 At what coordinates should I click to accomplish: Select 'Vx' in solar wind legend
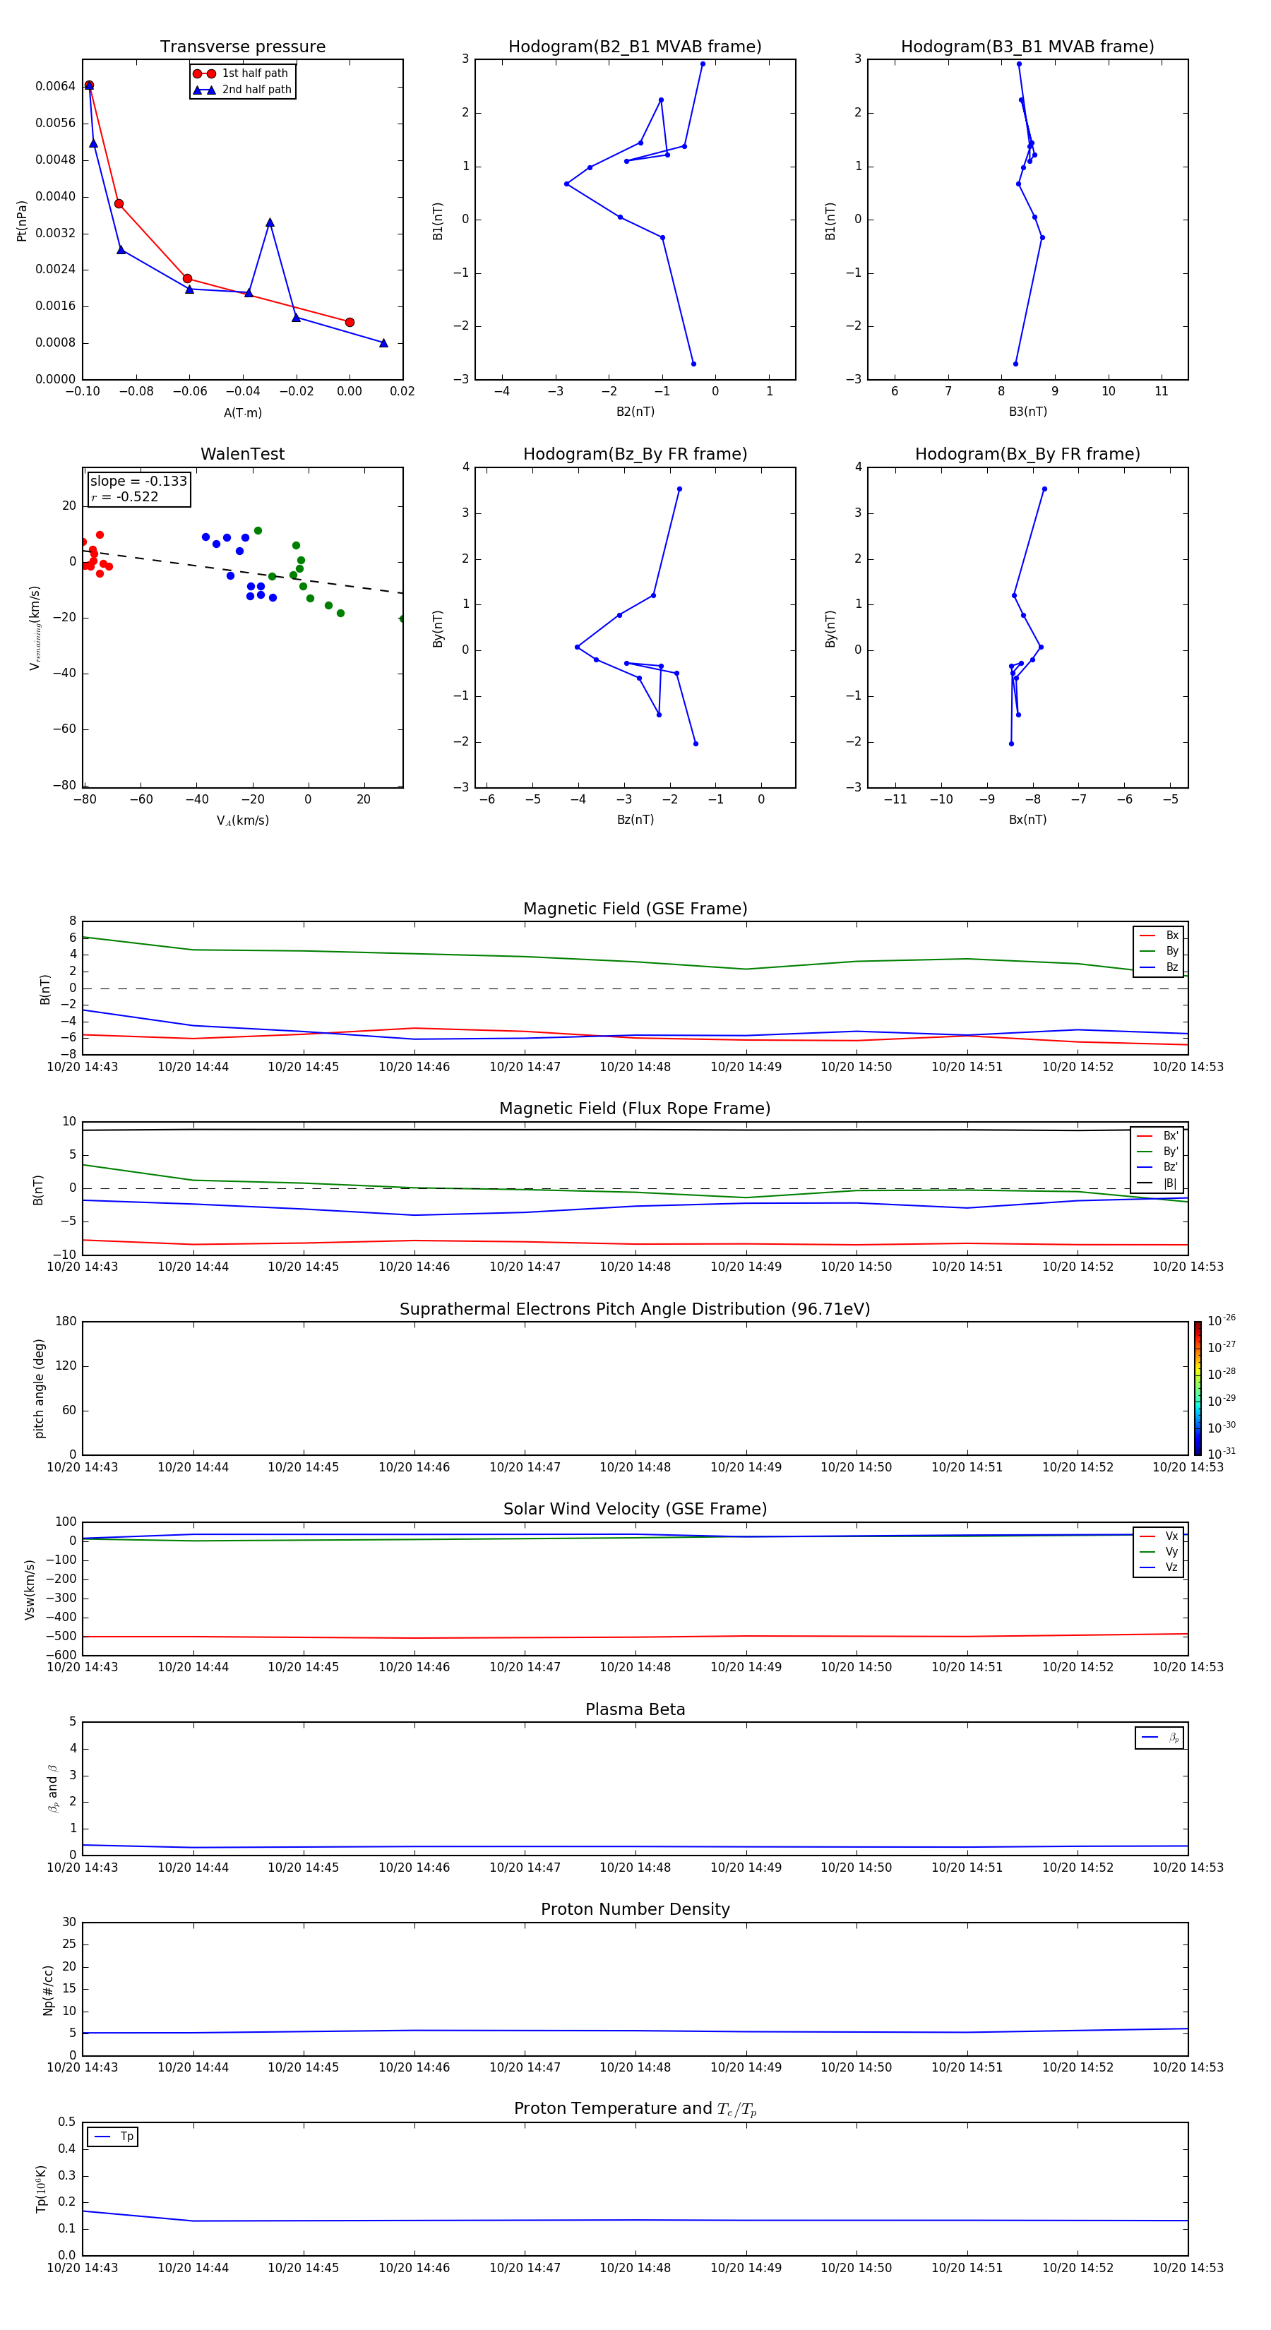coord(1159,1536)
